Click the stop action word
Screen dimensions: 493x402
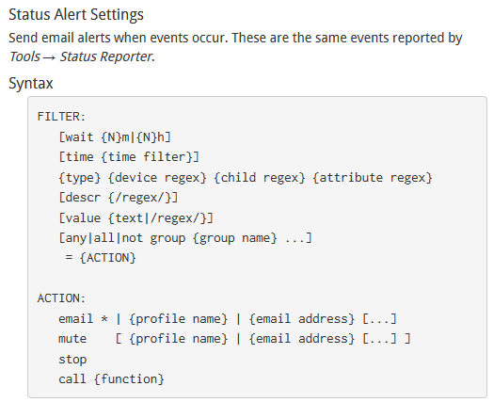click(72, 360)
